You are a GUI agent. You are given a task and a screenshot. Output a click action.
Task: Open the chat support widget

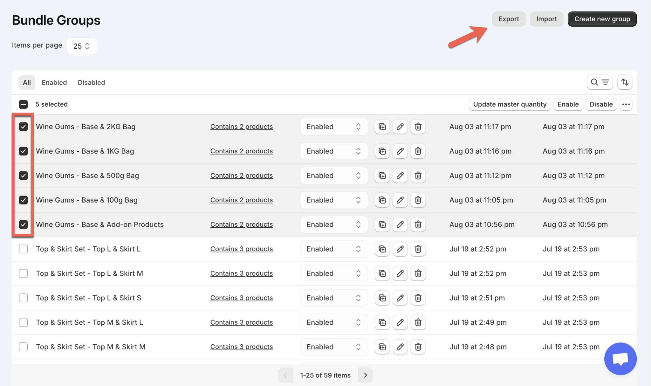(620, 358)
